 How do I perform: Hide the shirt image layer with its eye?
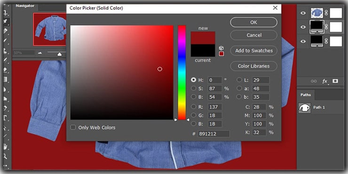pyautogui.click(x=303, y=13)
